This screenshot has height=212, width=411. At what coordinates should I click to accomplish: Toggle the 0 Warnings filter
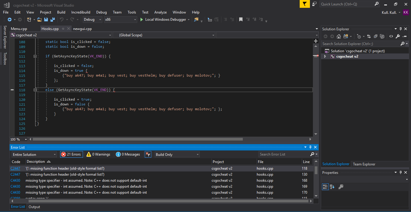98,154
